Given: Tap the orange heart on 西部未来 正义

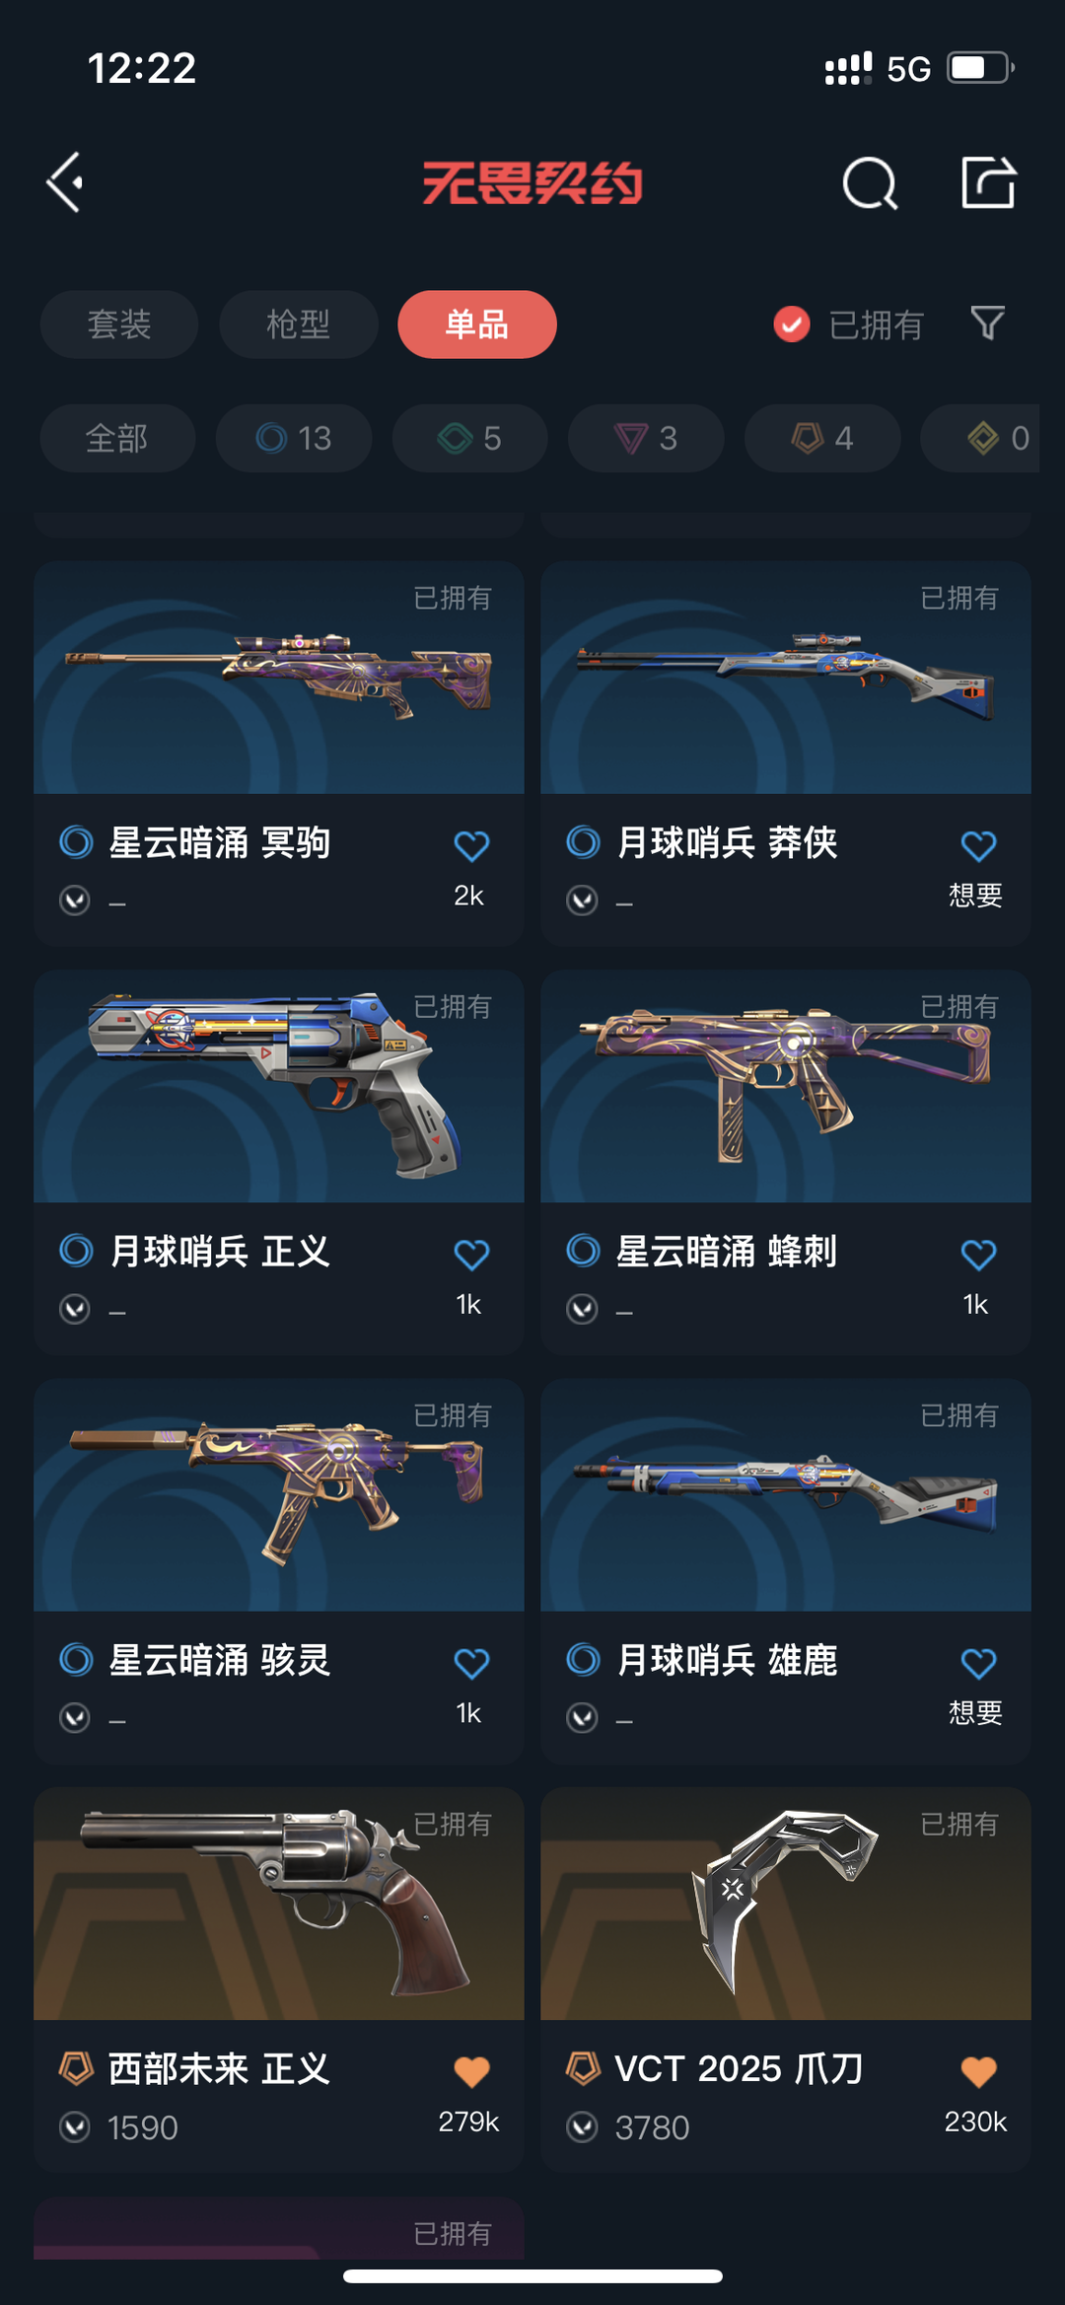Looking at the screenshot, I should tap(471, 2071).
